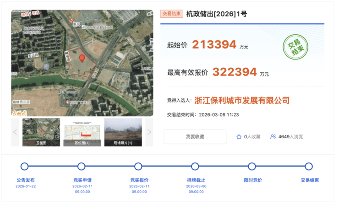Viewport: 339px width, 205px height.
Task: Open 浙江保利城市发展有限公司 winner link
Action: 242,100
